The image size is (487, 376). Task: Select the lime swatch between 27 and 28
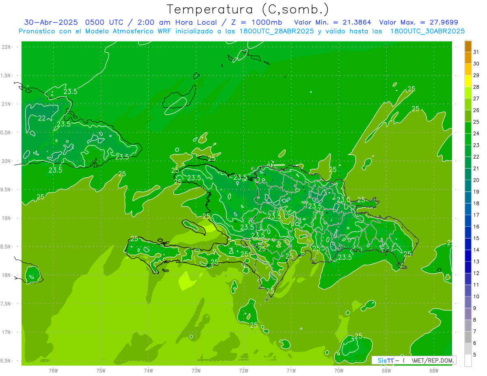468,92
